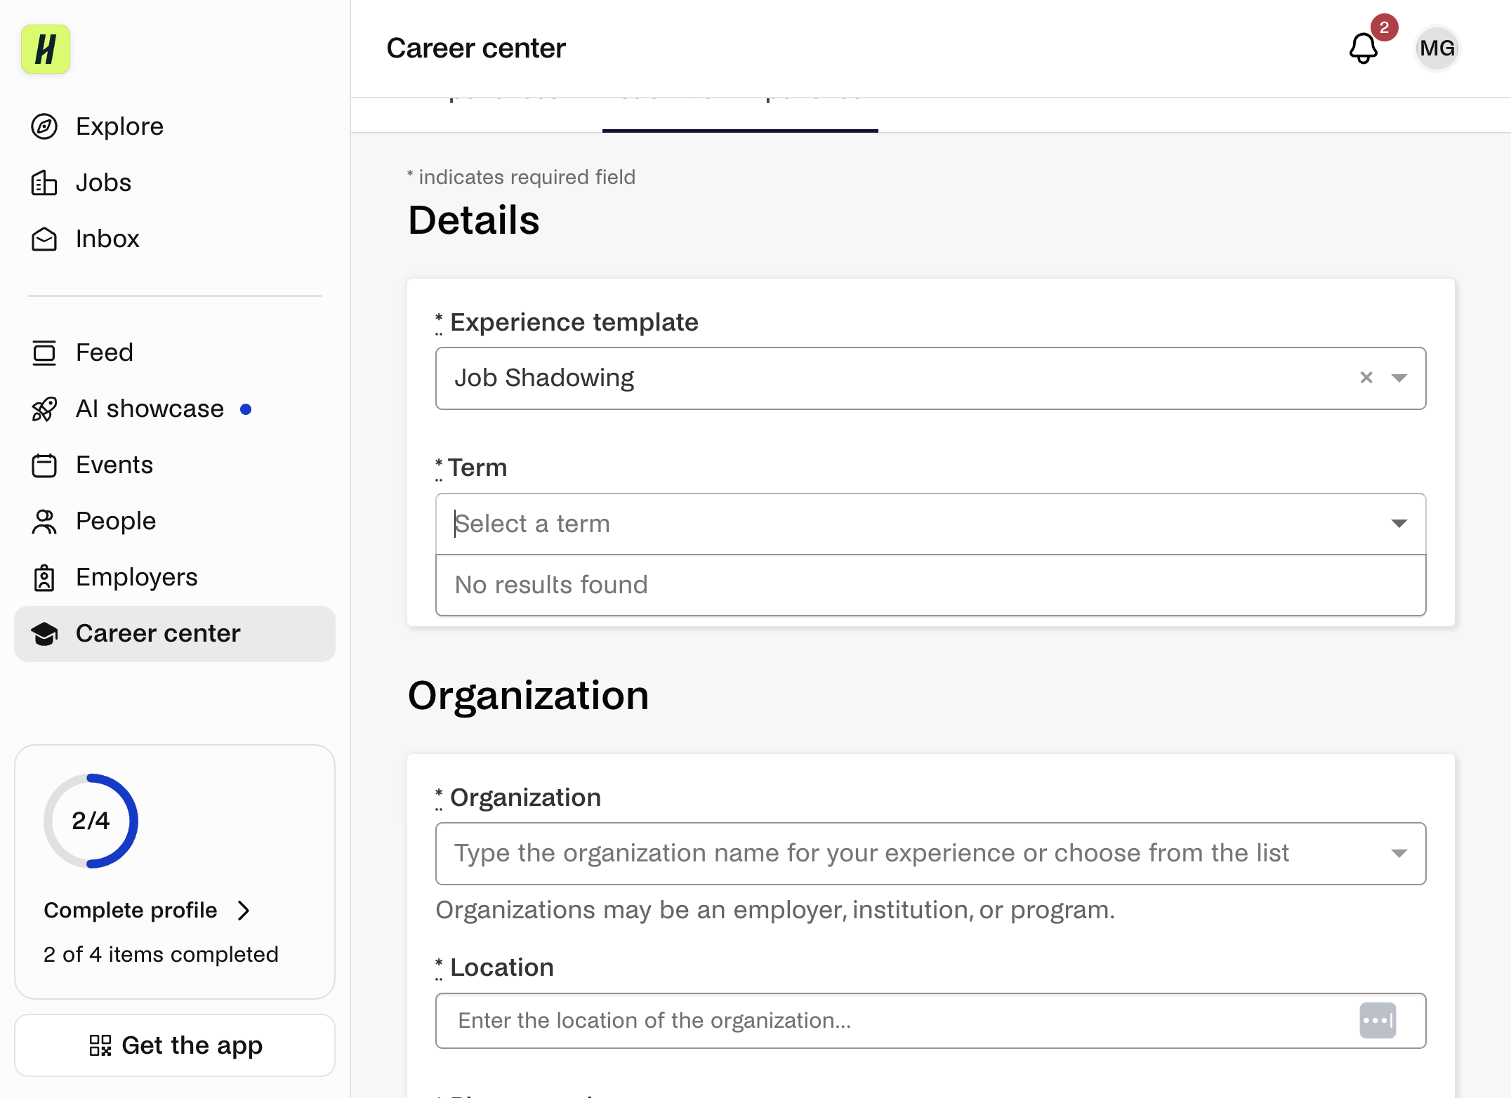The image size is (1511, 1098).
Task: Focus the organization name input field
Action: pos(930,854)
